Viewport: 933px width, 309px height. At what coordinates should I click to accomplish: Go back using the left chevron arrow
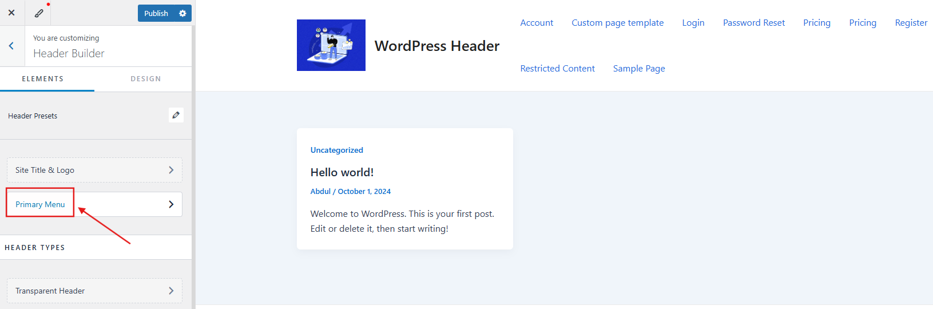tap(11, 46)
